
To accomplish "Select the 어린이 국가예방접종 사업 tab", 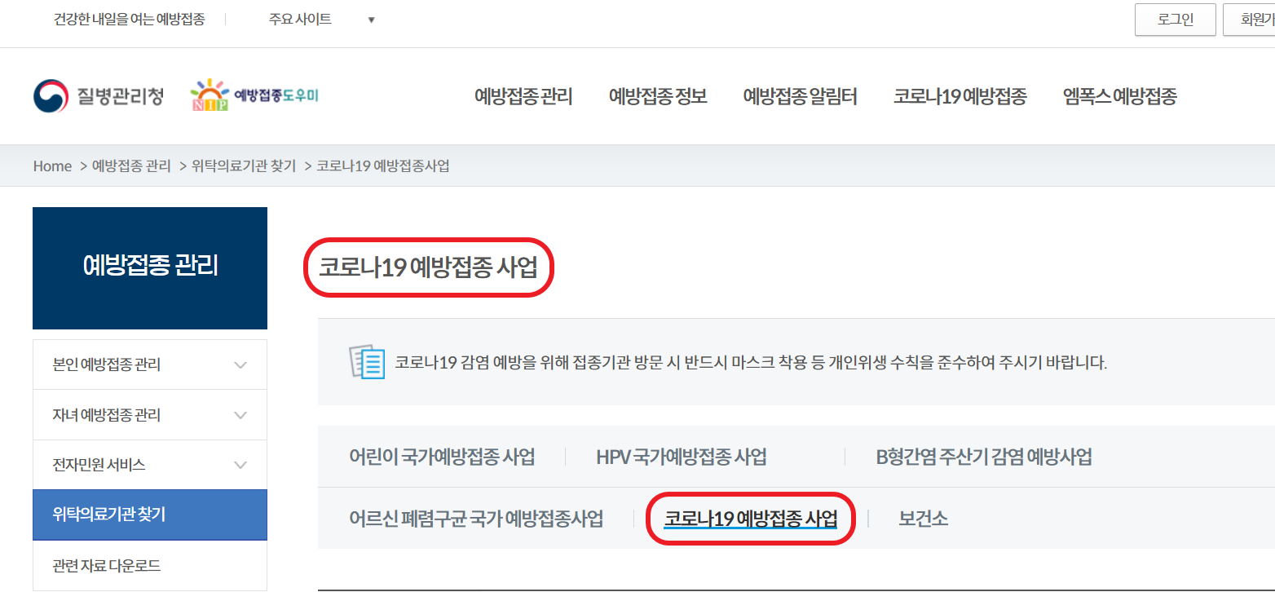I will tap(442, 456).
